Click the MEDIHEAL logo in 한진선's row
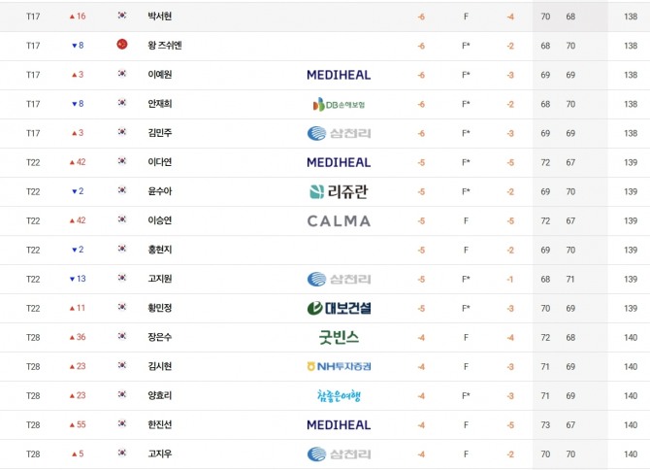Screen dimensions: 650x470 (339, 424)
